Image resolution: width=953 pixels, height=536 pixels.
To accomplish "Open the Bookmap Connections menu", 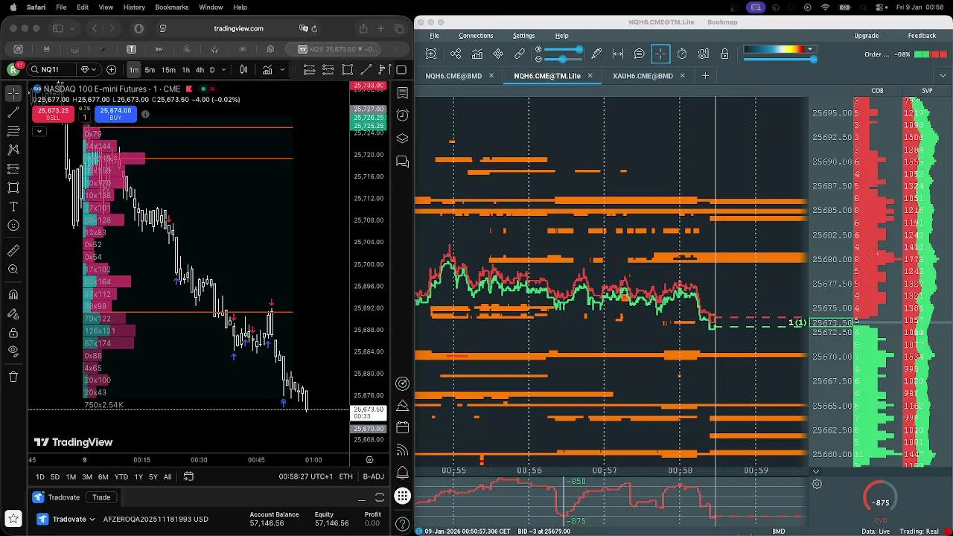I will coord(476,36).
